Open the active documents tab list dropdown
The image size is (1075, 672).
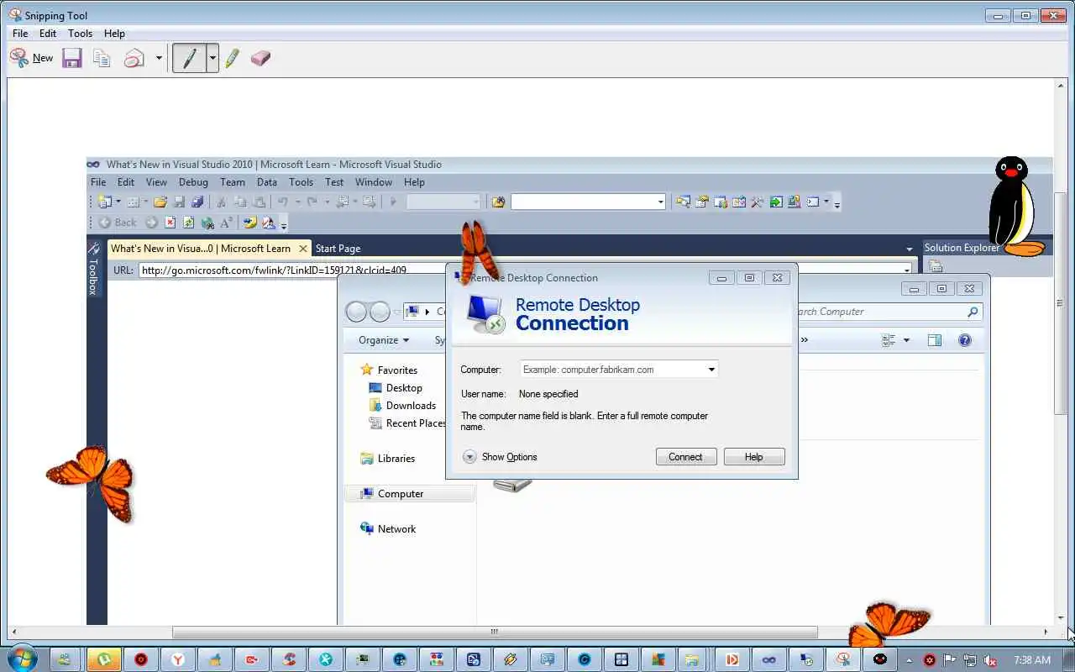coord(910,249)
